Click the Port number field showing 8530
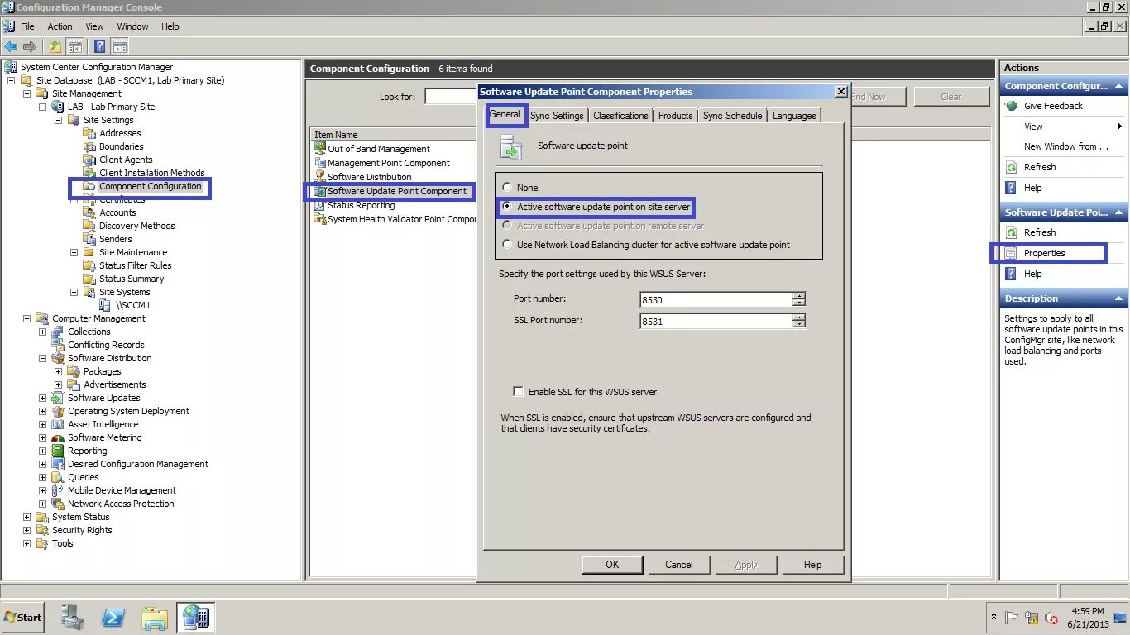1130x635 pixels. (x=716, y=299)
